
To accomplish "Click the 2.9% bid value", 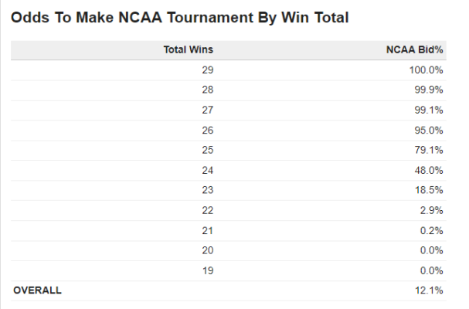I will click(x=431, y=211).
